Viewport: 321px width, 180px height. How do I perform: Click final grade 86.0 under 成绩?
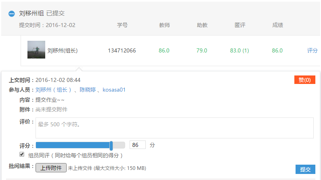click(x=277, y=50)
